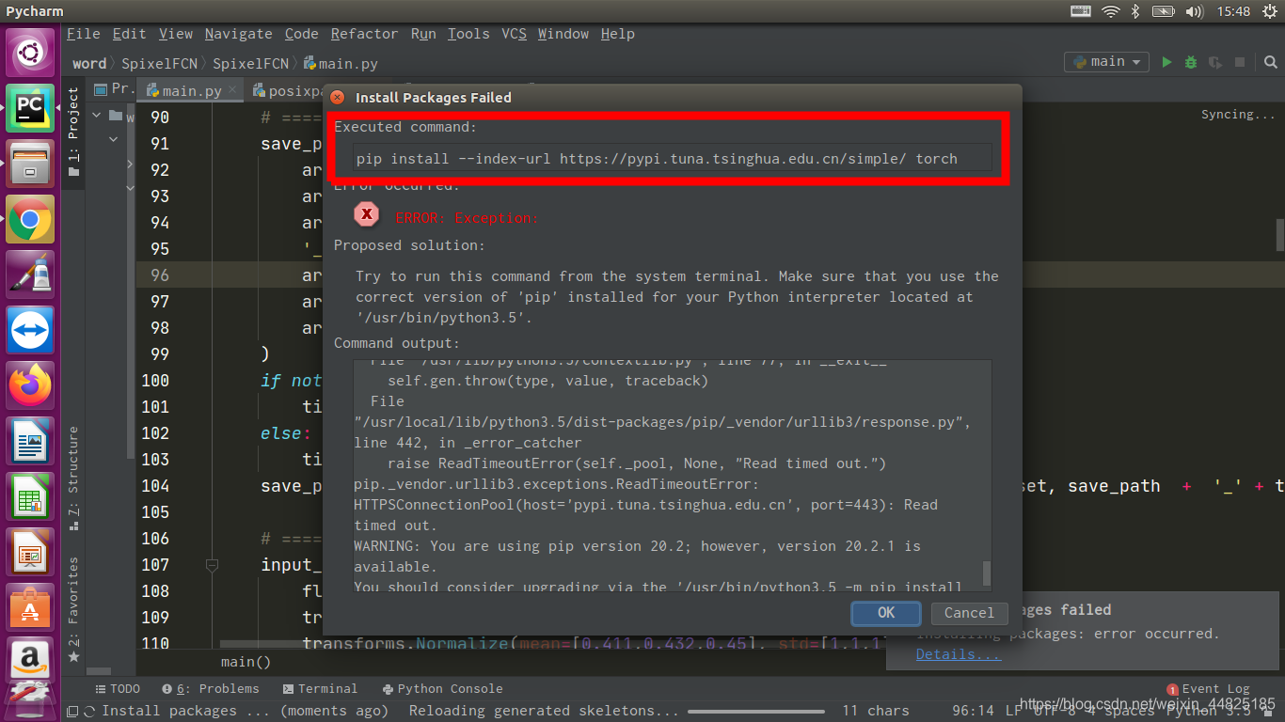Image resolution: width=1285 pixels, height=722 pixels.
Task: Open the Project view selector labeled Pr.
Action: [x=114, y=89]
